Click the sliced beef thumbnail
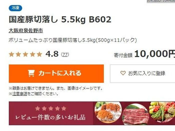Viewport: 175px width, 131px height. point(135,114)
